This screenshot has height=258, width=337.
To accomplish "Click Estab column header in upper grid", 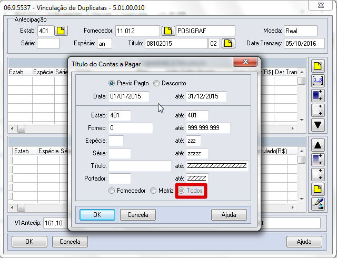I will [20, 72].
